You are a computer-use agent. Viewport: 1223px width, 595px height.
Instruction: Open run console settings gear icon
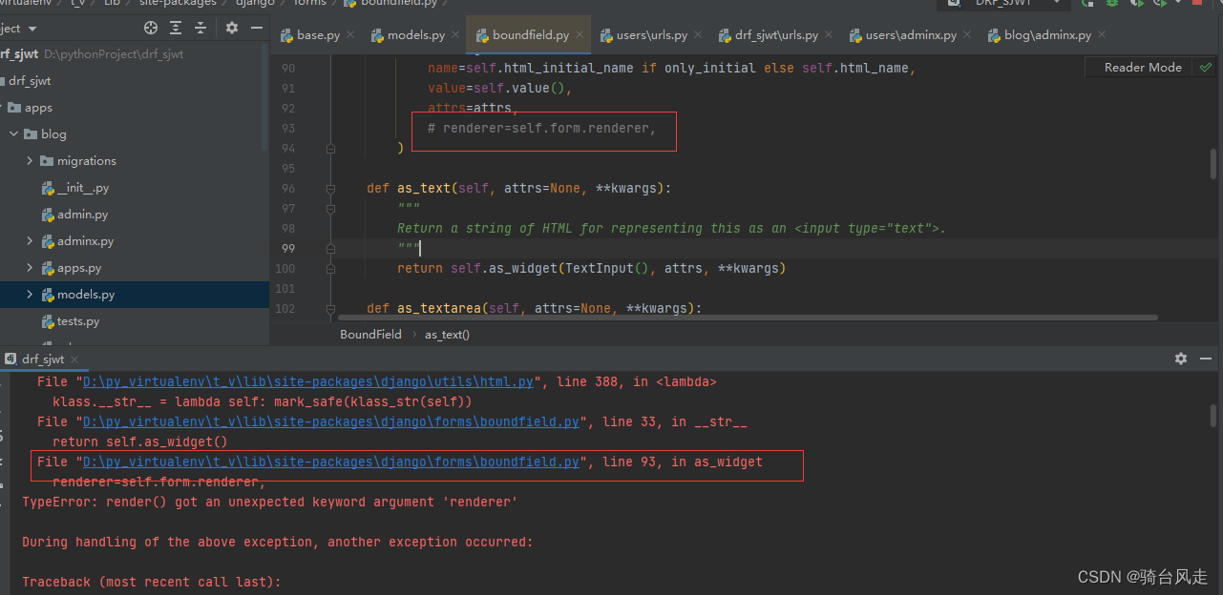1181,358
